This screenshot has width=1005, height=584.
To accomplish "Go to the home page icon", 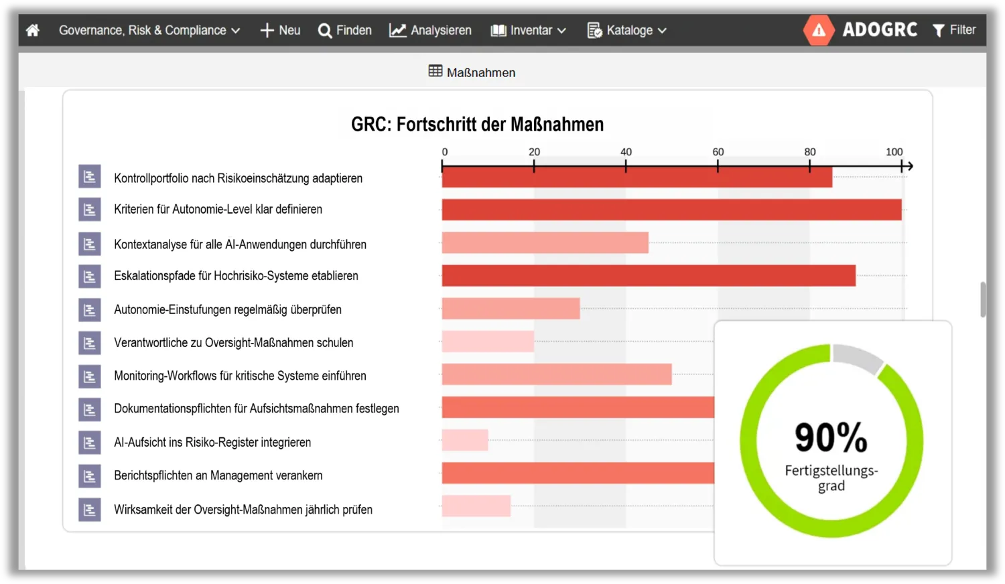I will 33,30.
